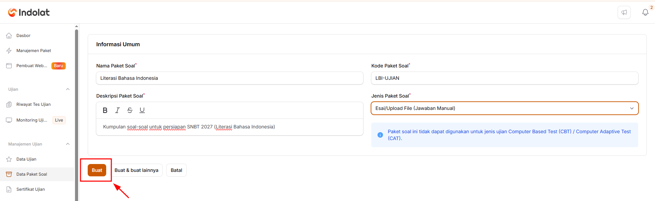Image resolution: width=655 pixels, height=201 pixels.
Task: Toggle Underline formatting in description editor
Action: coord(142,110)
